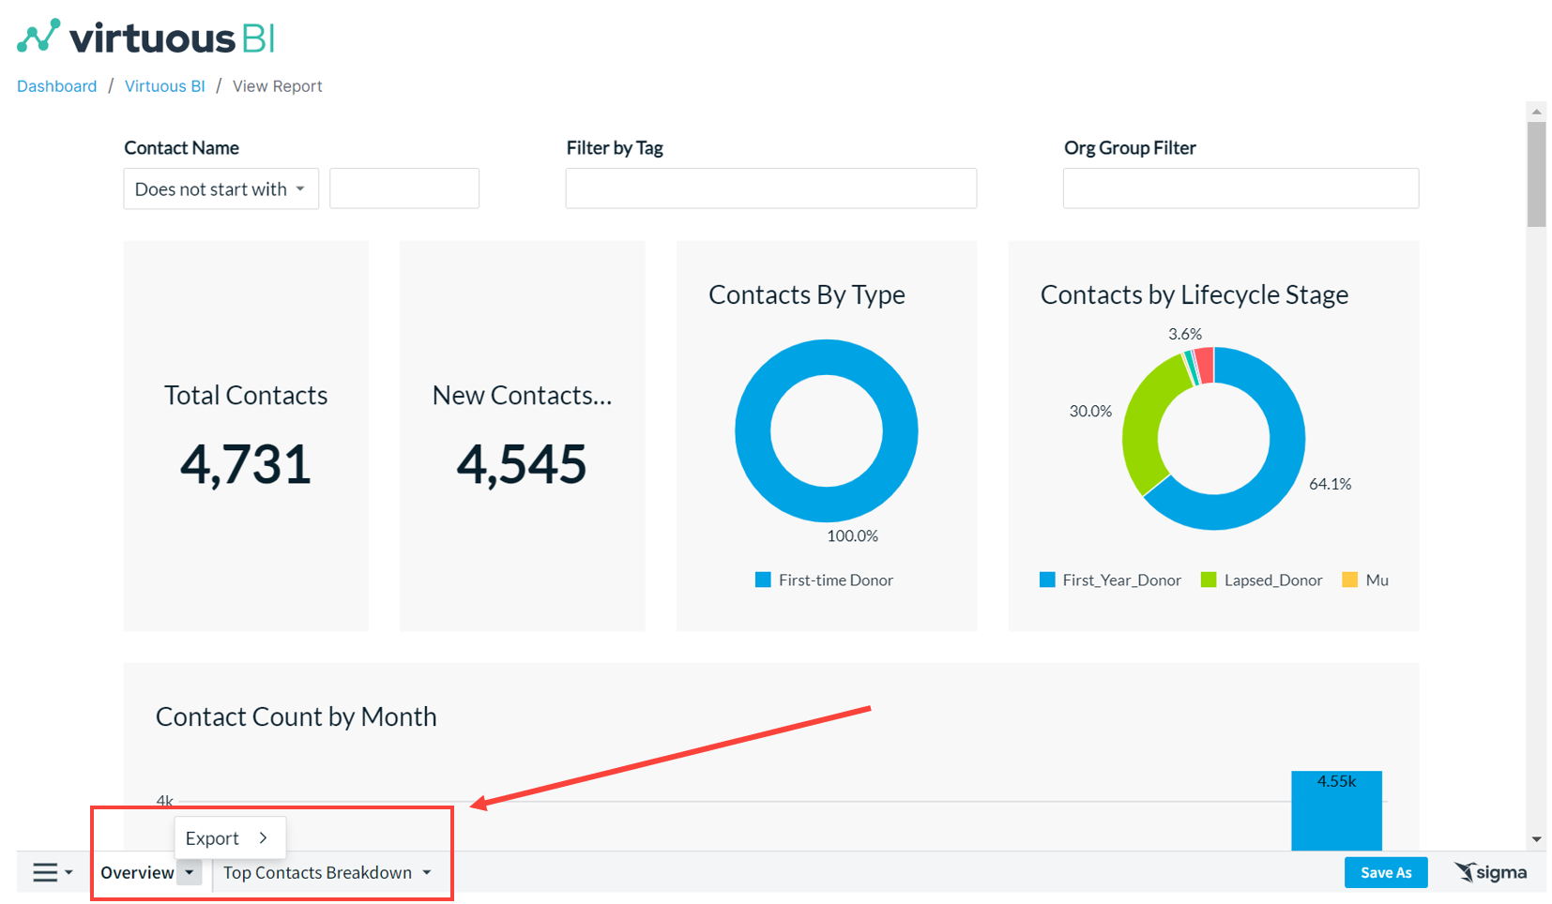Select the Total Contacts card

click(x=246, y=436)
